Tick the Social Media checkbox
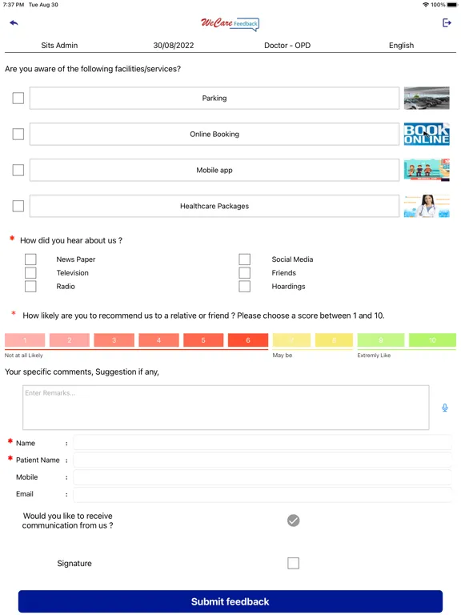This screenshot has height=615, width=461. point(245,259)
